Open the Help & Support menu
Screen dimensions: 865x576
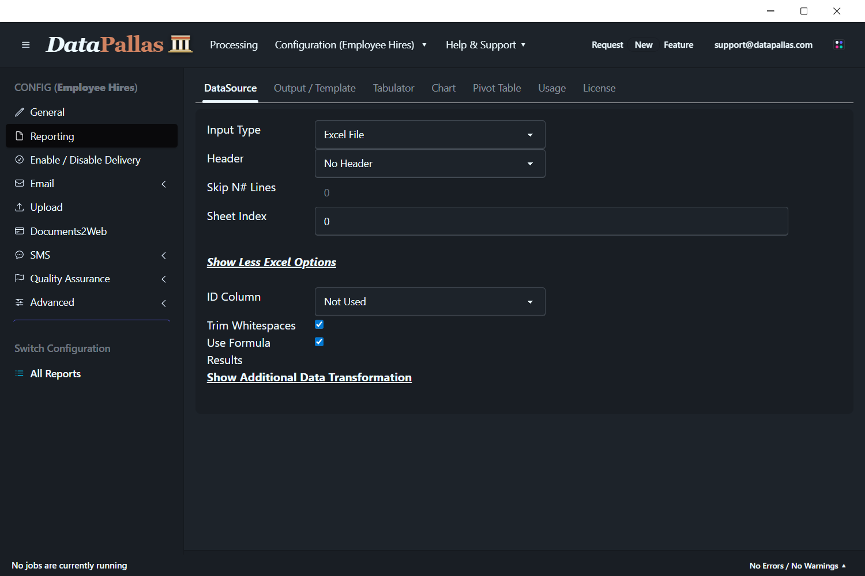(486, 45)
